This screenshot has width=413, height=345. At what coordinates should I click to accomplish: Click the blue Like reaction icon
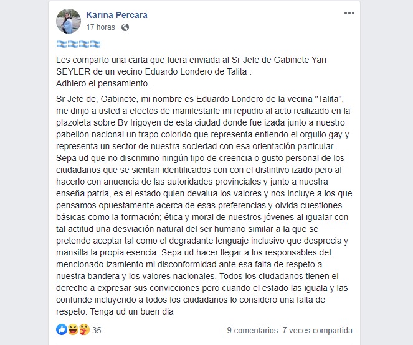click(62, 329)
